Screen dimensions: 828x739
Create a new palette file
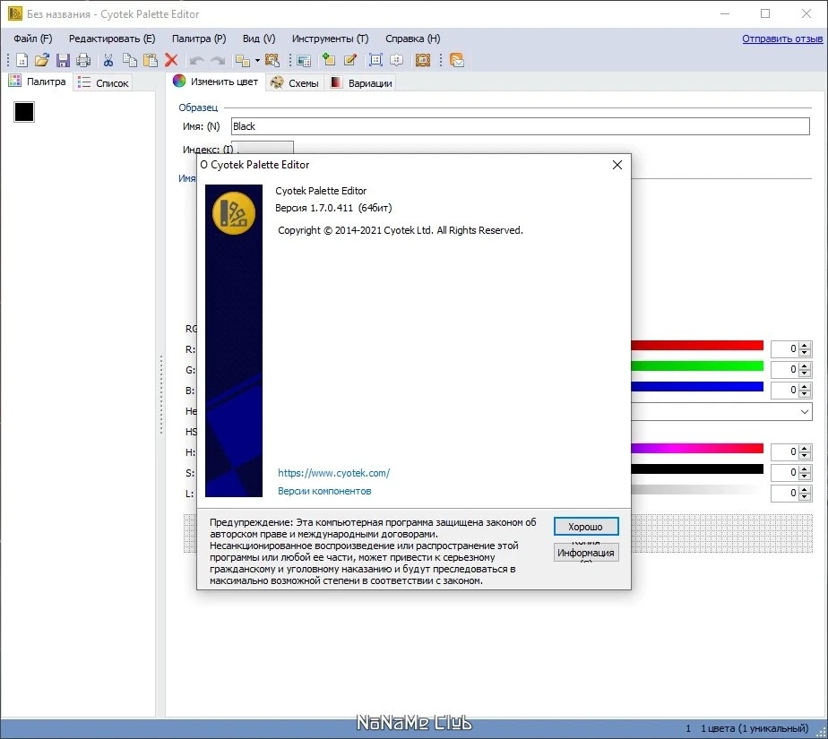(22, 60)
